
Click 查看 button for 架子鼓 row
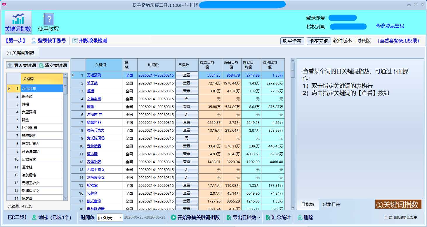click(187, 83)
